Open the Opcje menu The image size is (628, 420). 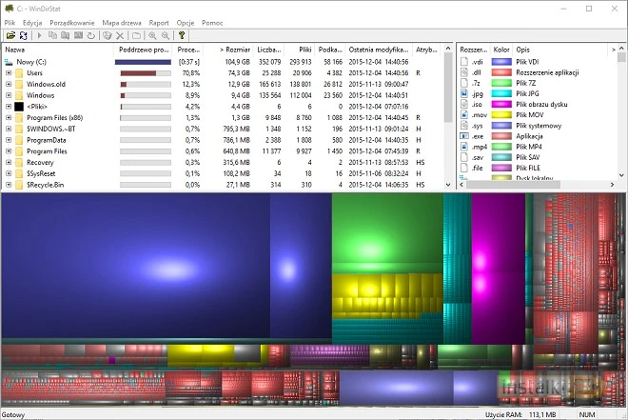coord(186,21)
